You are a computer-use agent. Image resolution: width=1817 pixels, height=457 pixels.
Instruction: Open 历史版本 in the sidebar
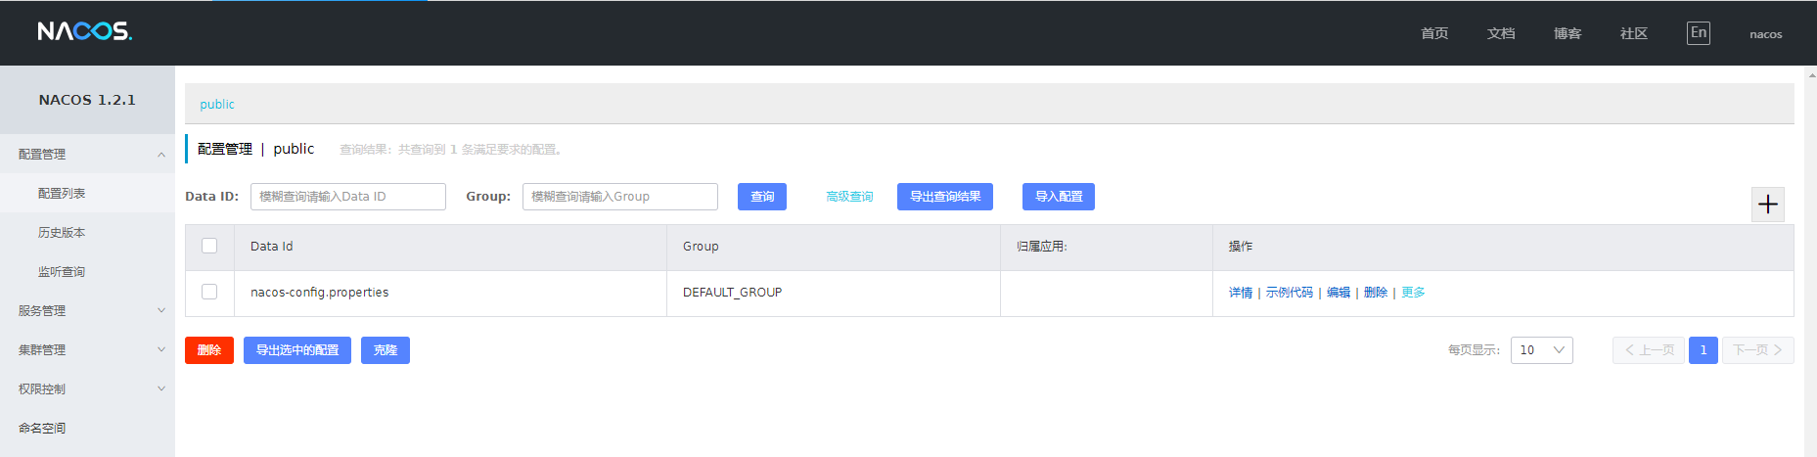click(x=87, y=232)
